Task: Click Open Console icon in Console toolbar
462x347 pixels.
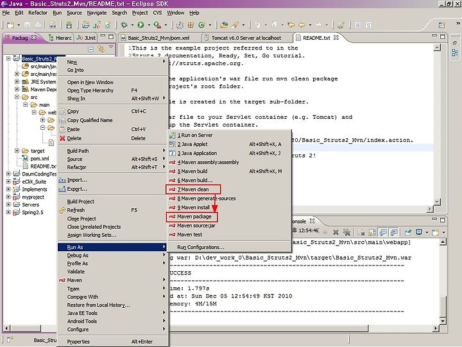Action: tap(436, 232)
